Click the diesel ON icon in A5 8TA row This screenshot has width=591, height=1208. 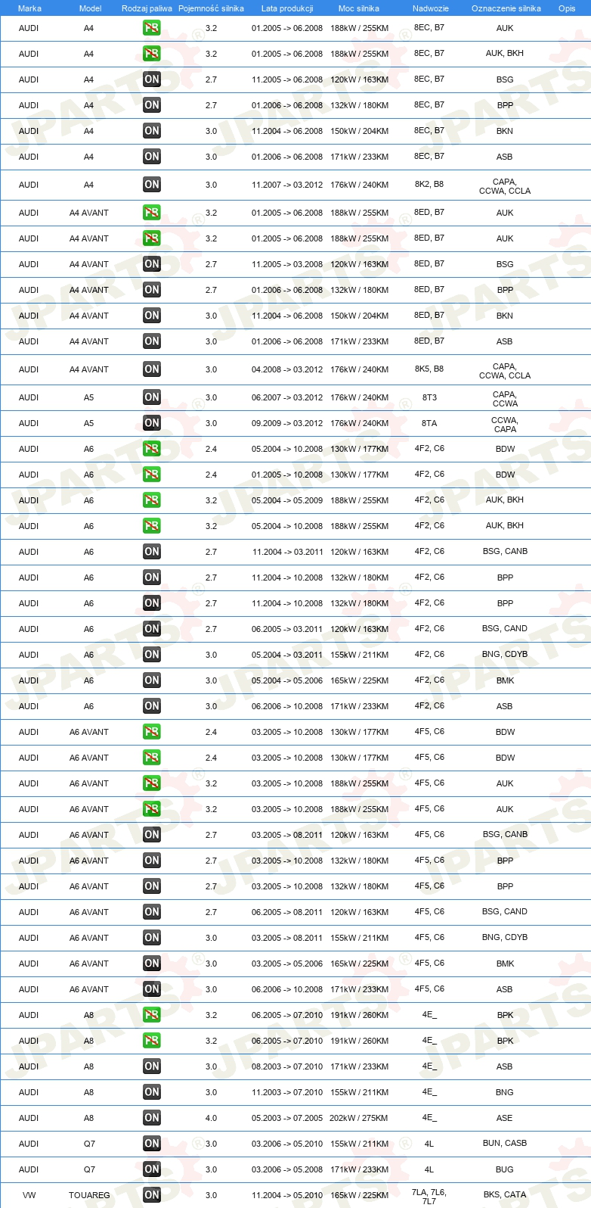pyautogui.click(x=152, y=423)
